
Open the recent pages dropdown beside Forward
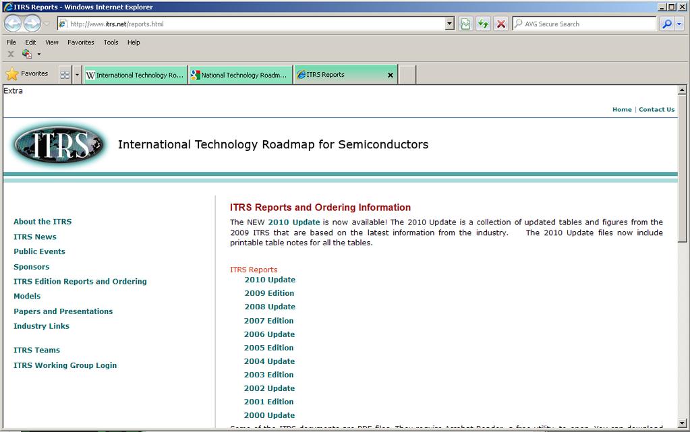pyautogui.click(x=47, y=24)
